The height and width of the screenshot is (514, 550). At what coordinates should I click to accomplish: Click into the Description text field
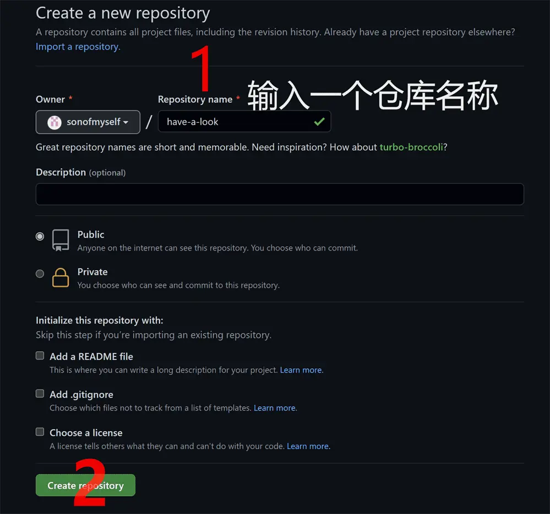point(280,194)
